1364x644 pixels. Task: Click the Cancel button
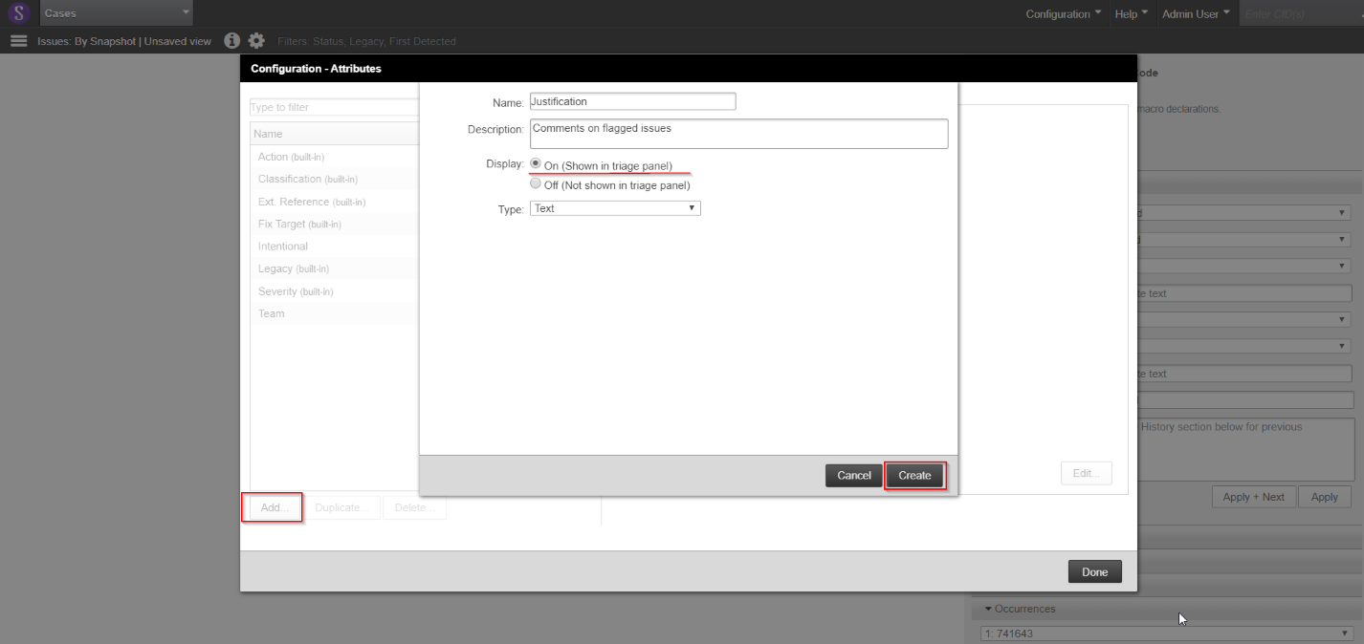[x=854, y=476]
